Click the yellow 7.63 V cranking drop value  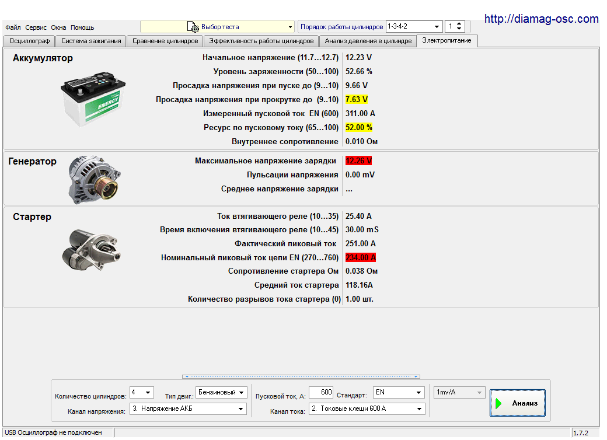(x=357, y=99)
